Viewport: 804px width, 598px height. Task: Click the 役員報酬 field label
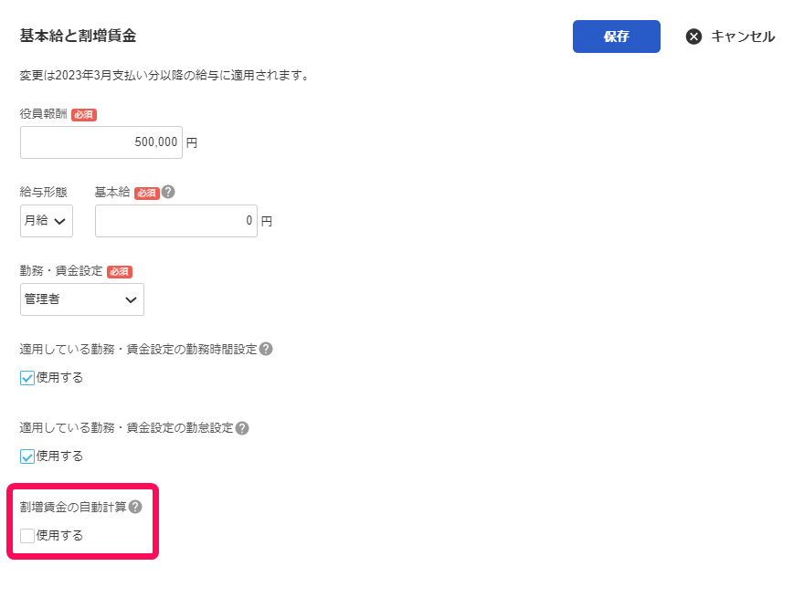click(43, 114)
